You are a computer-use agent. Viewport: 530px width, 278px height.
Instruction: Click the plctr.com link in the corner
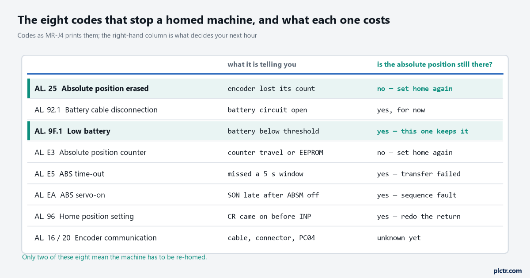[507, 270]
